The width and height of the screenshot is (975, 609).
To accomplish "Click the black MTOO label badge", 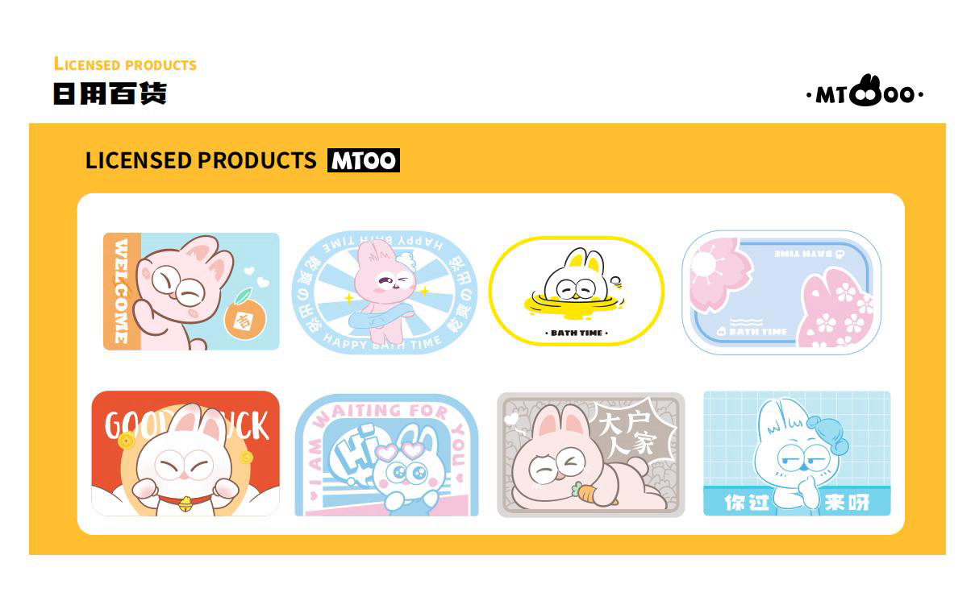I will click(364, 160).
